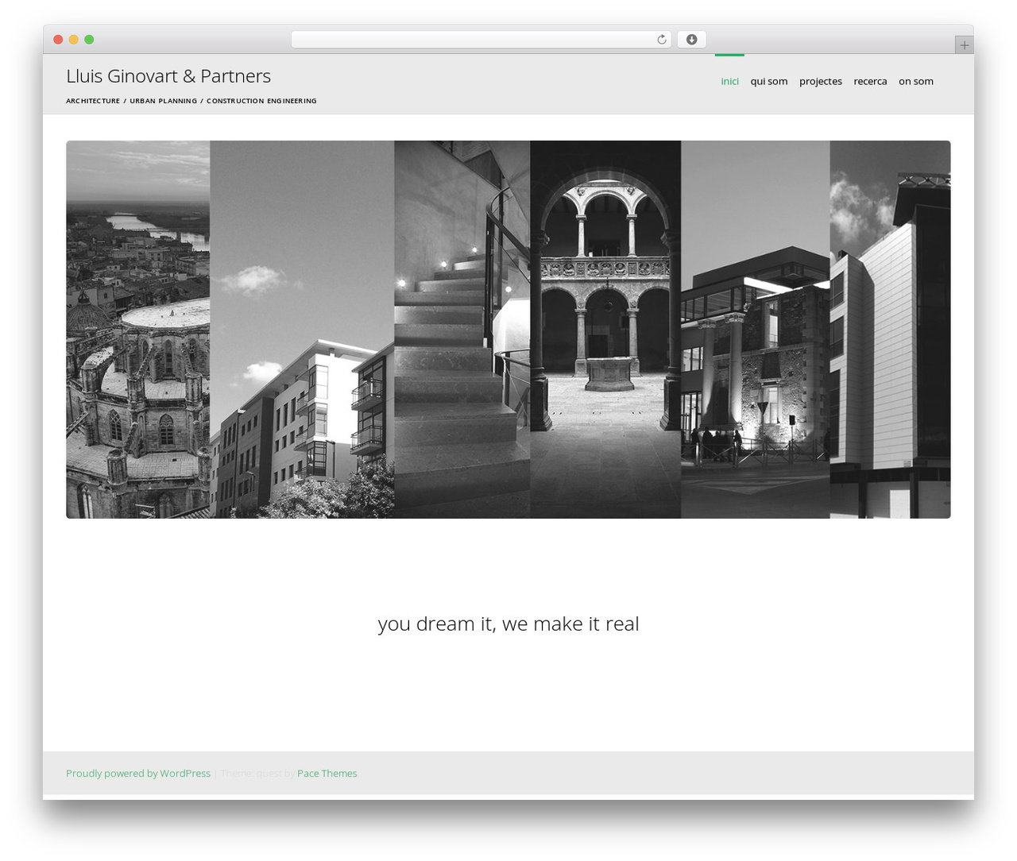The height and width of the screenshot is (861, 1017).
Task: Close the browser window with the red button
Action: (x=58, y=40)
